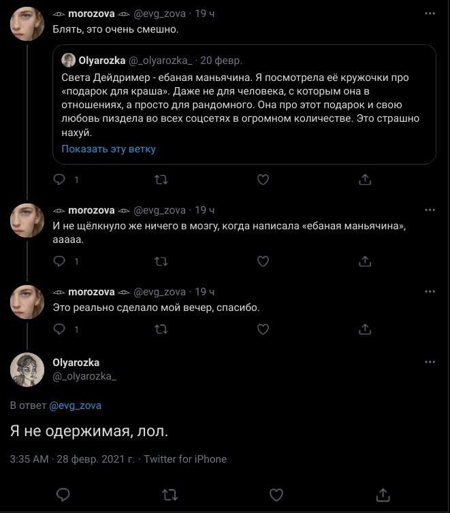This screenshot has width=450, height=513.
Task: Open more options on Olyarozka reply
Action: click(430, 363)
